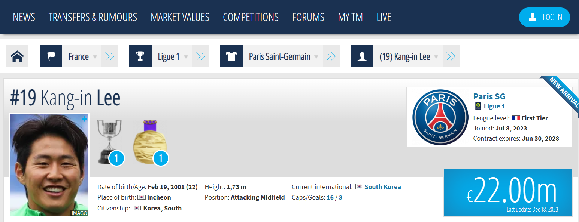The image size is (579, 222).
Task: Click Kang-in Lee's profile photo
Action: click(49, 164)
